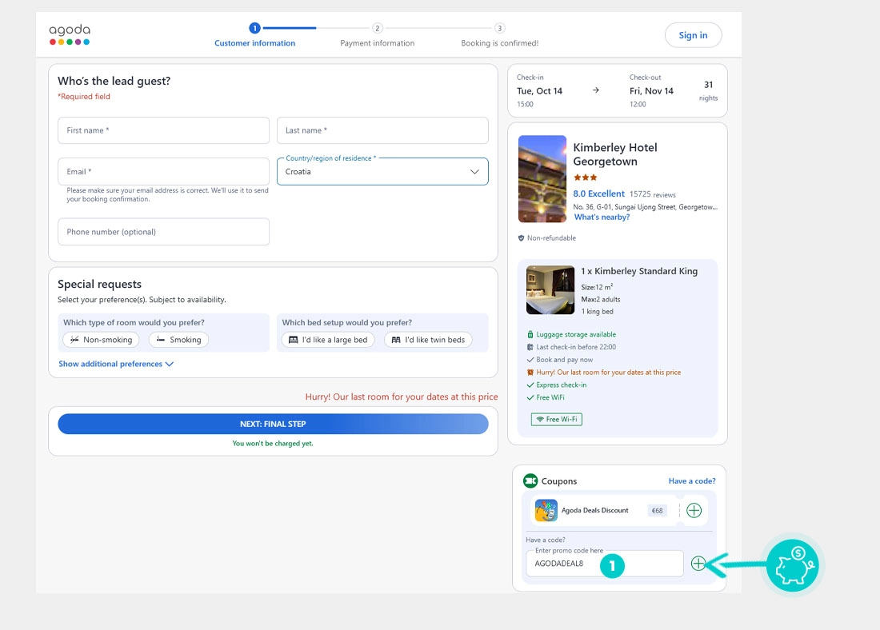Image resolution: width=880 pixels, height=630 pixels.
Task: Choose 'I'd like twin beds' option
Action: [x=428, y=340]
